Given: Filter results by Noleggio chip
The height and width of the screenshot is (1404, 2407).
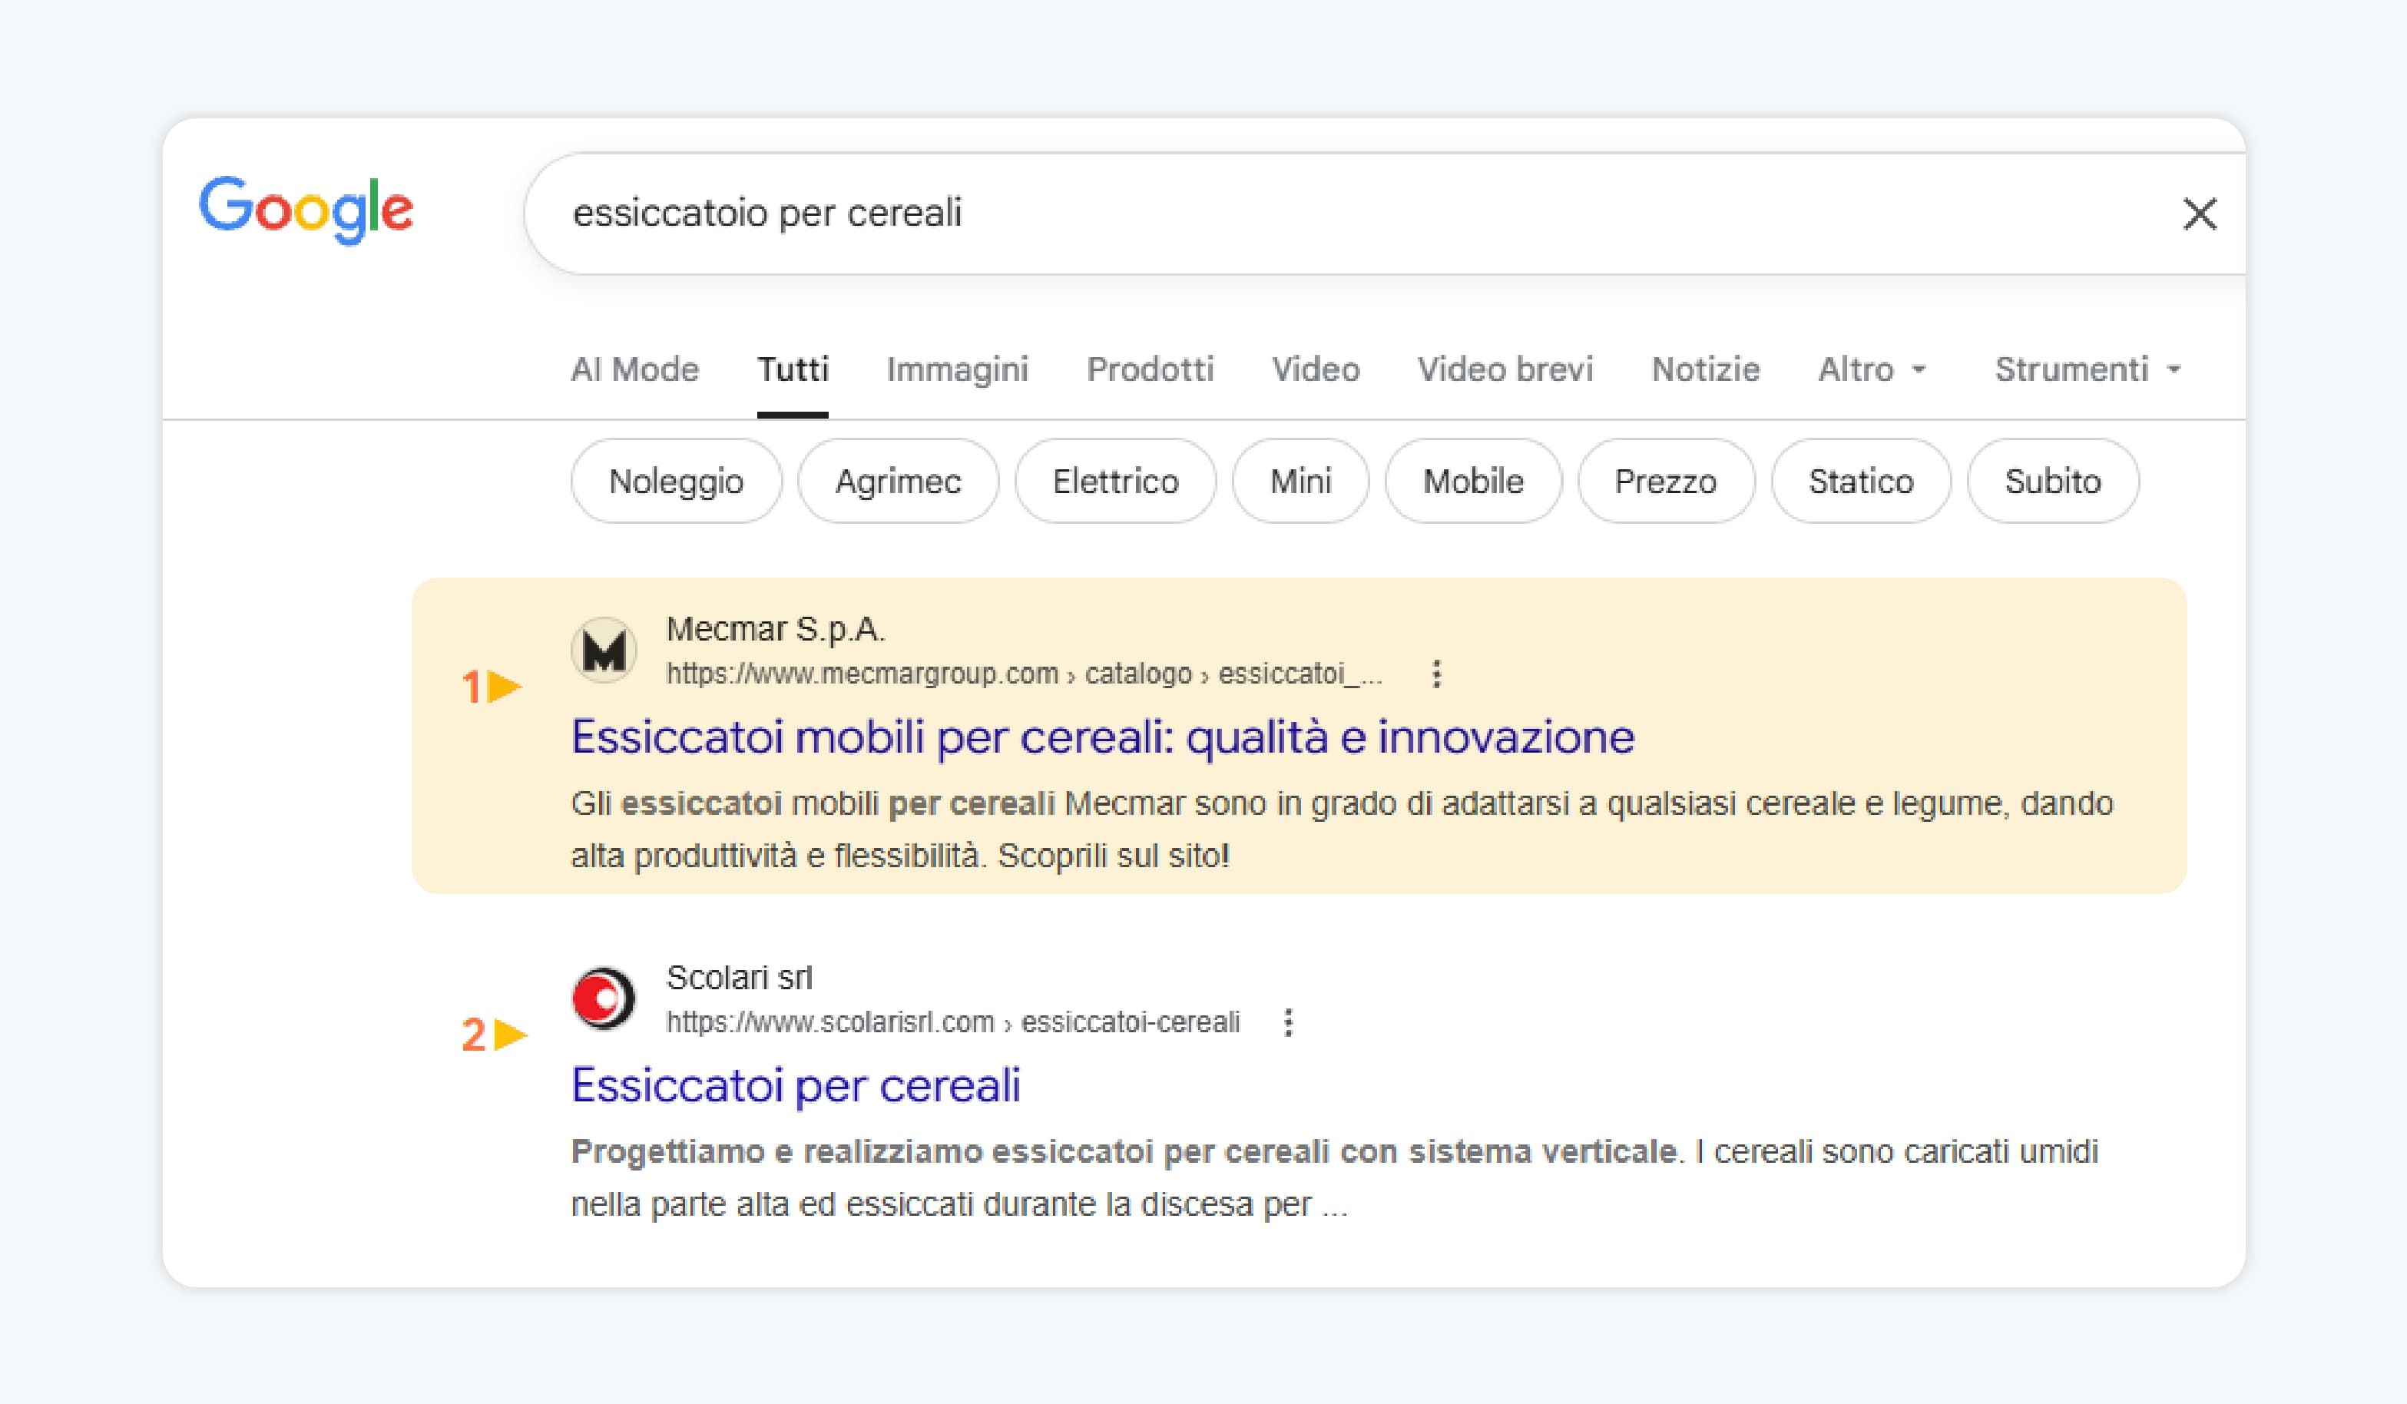Looking at the screenshot, I should coord(677,482).
